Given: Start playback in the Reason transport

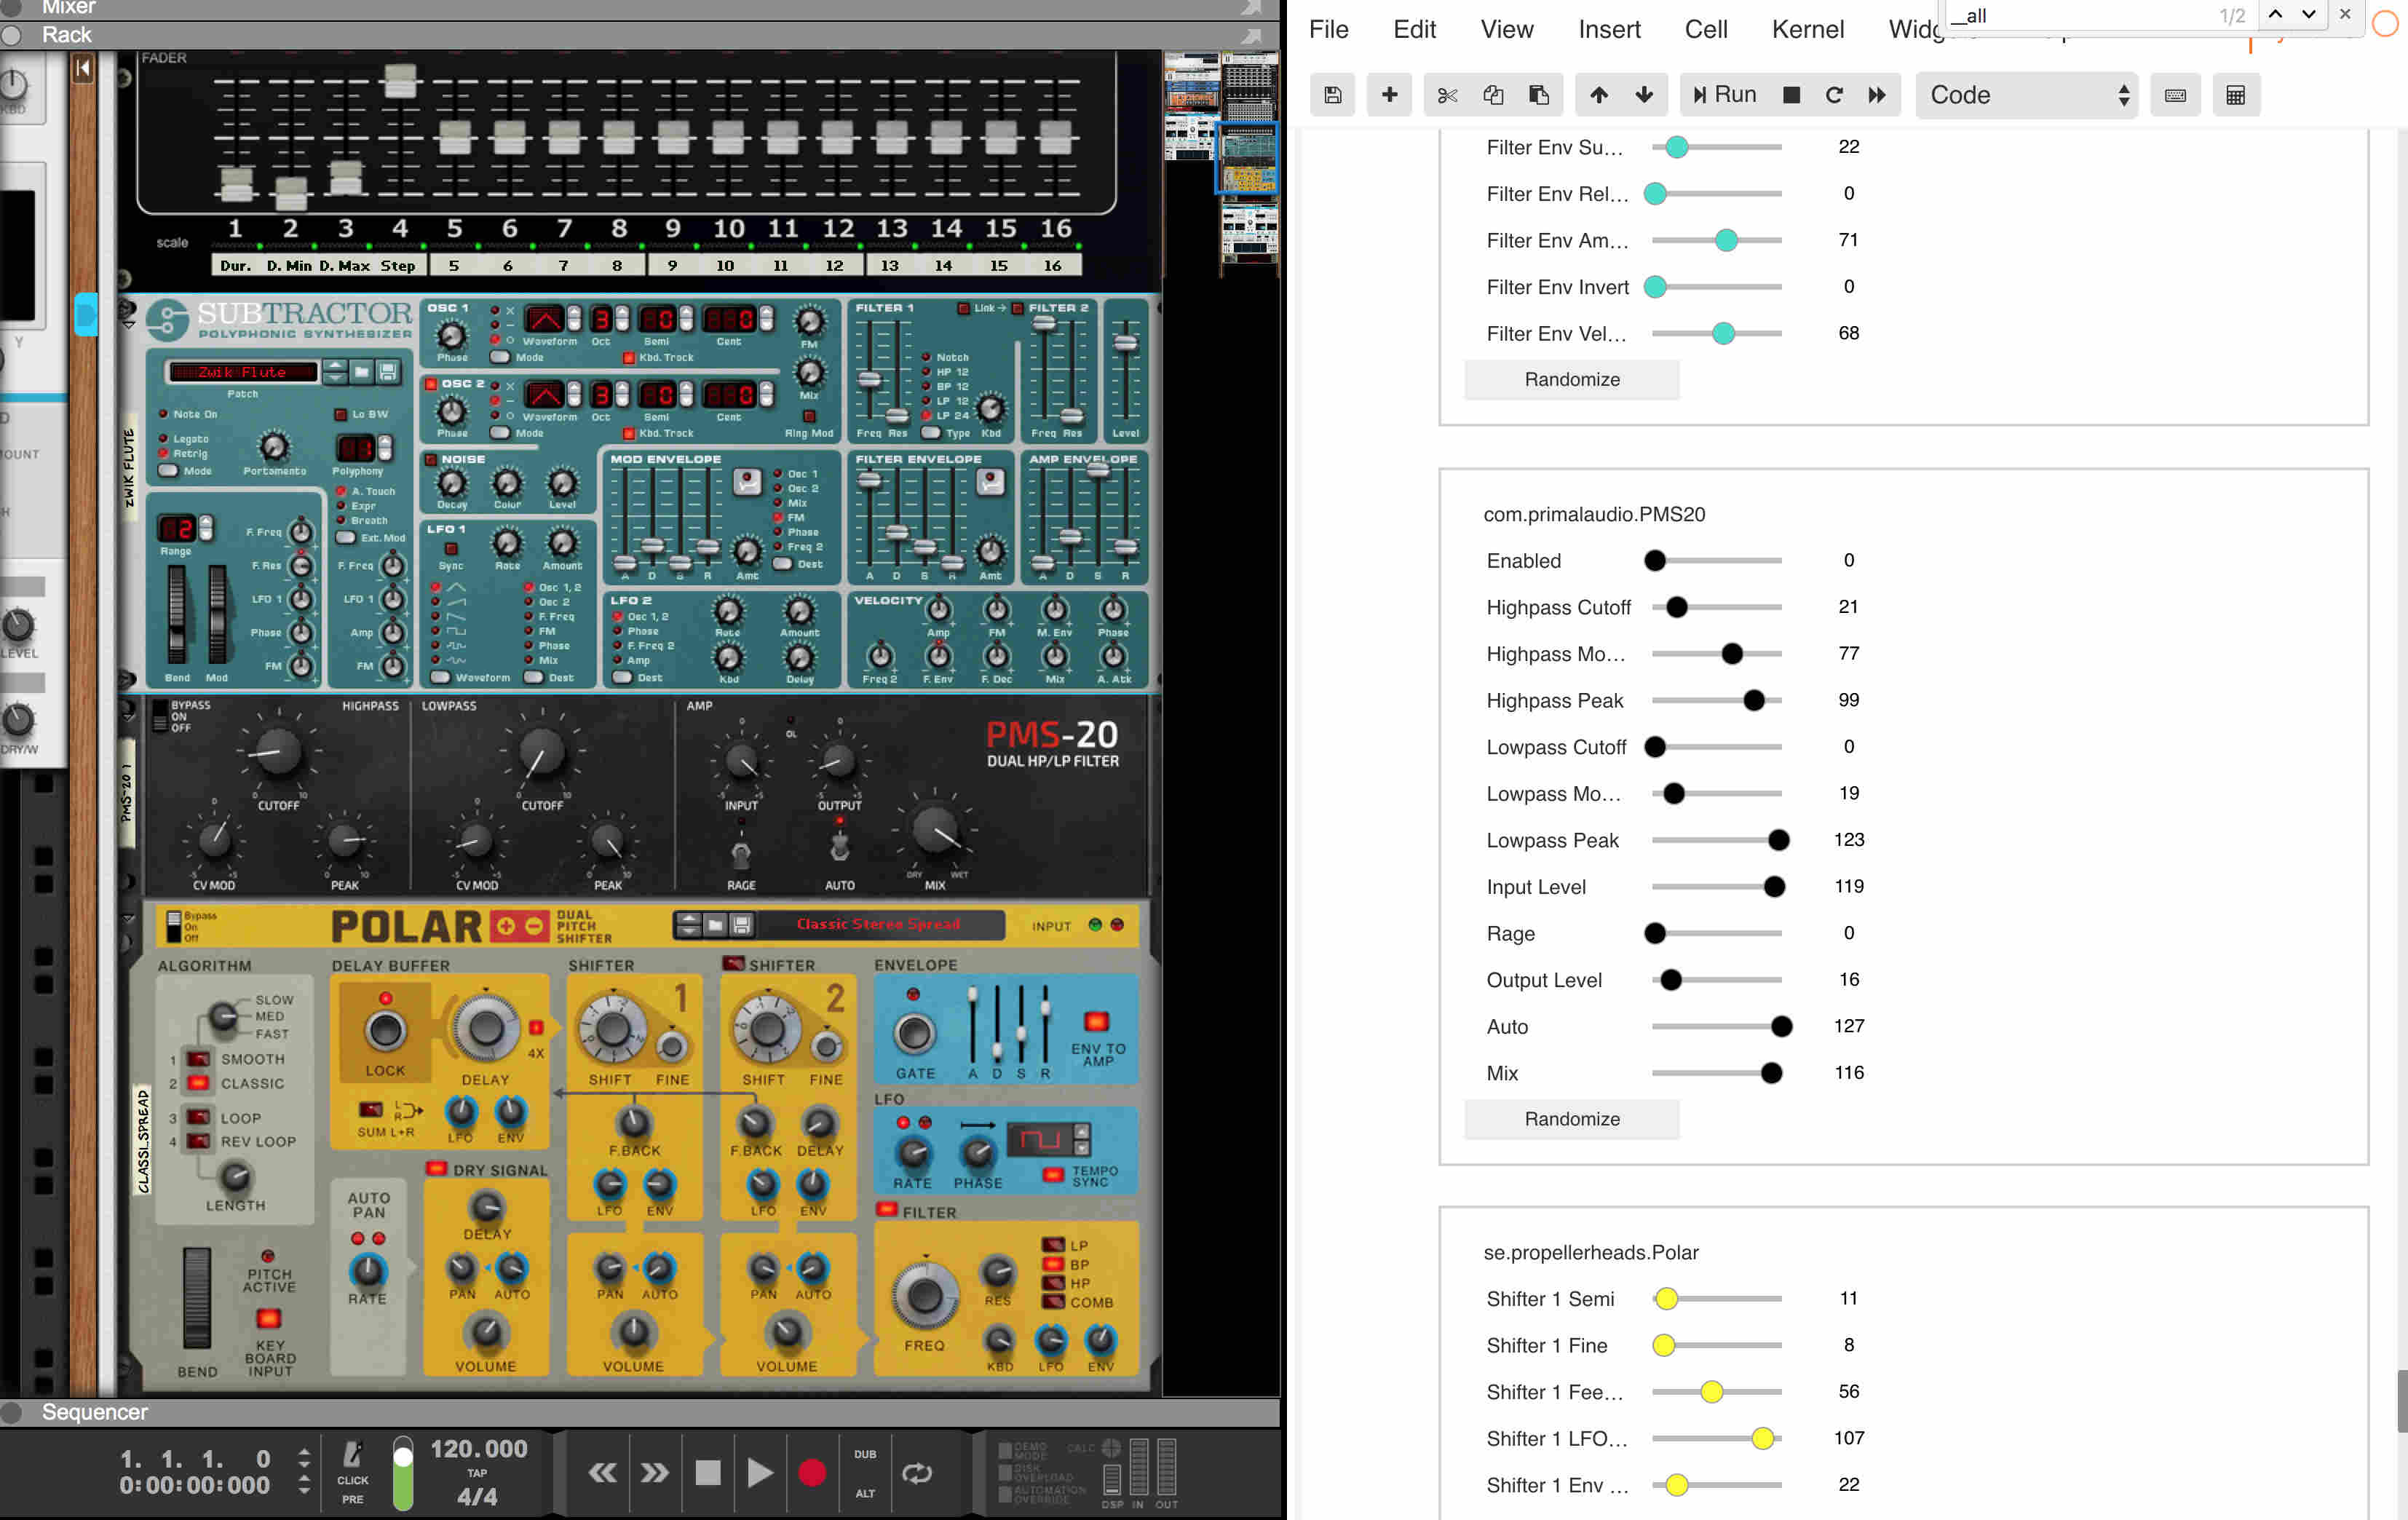Looking at the screenshot, I should pos(760,1472).
